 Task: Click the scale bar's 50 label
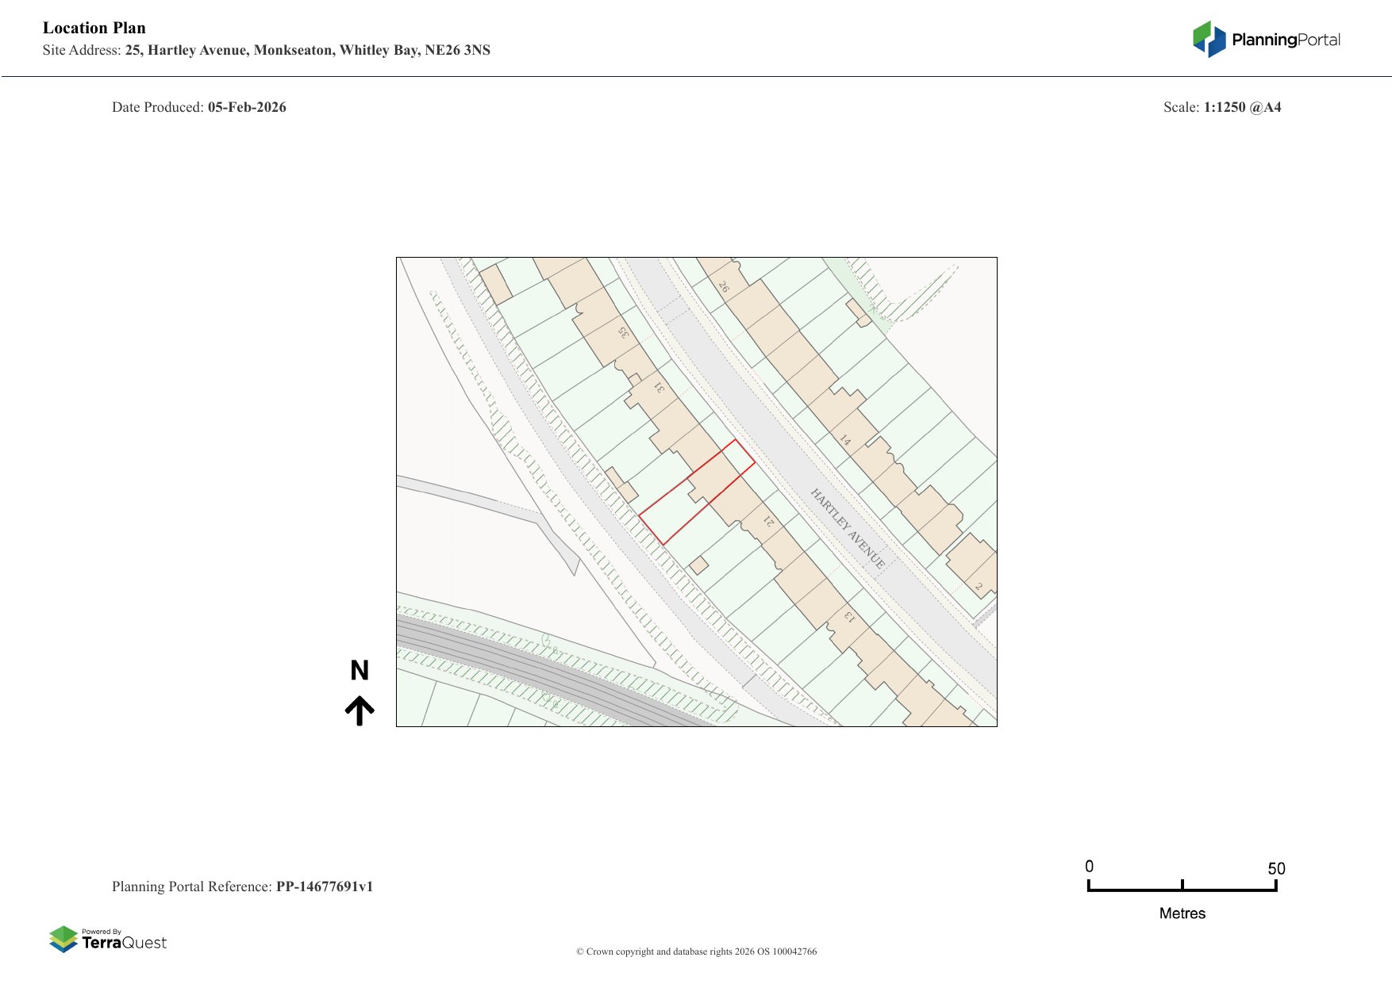click(1275, 868)
